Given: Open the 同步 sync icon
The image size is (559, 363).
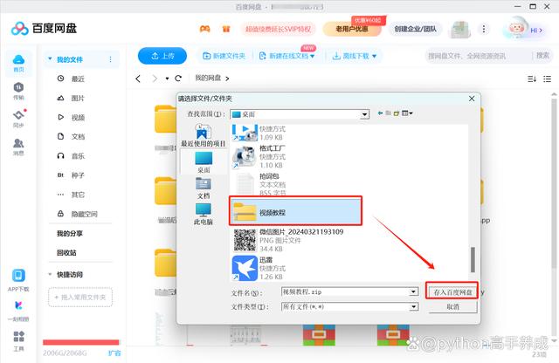Looking at the screenshot, I should coord(18,119).
